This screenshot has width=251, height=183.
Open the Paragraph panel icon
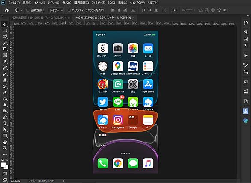(x=246, y=46)
